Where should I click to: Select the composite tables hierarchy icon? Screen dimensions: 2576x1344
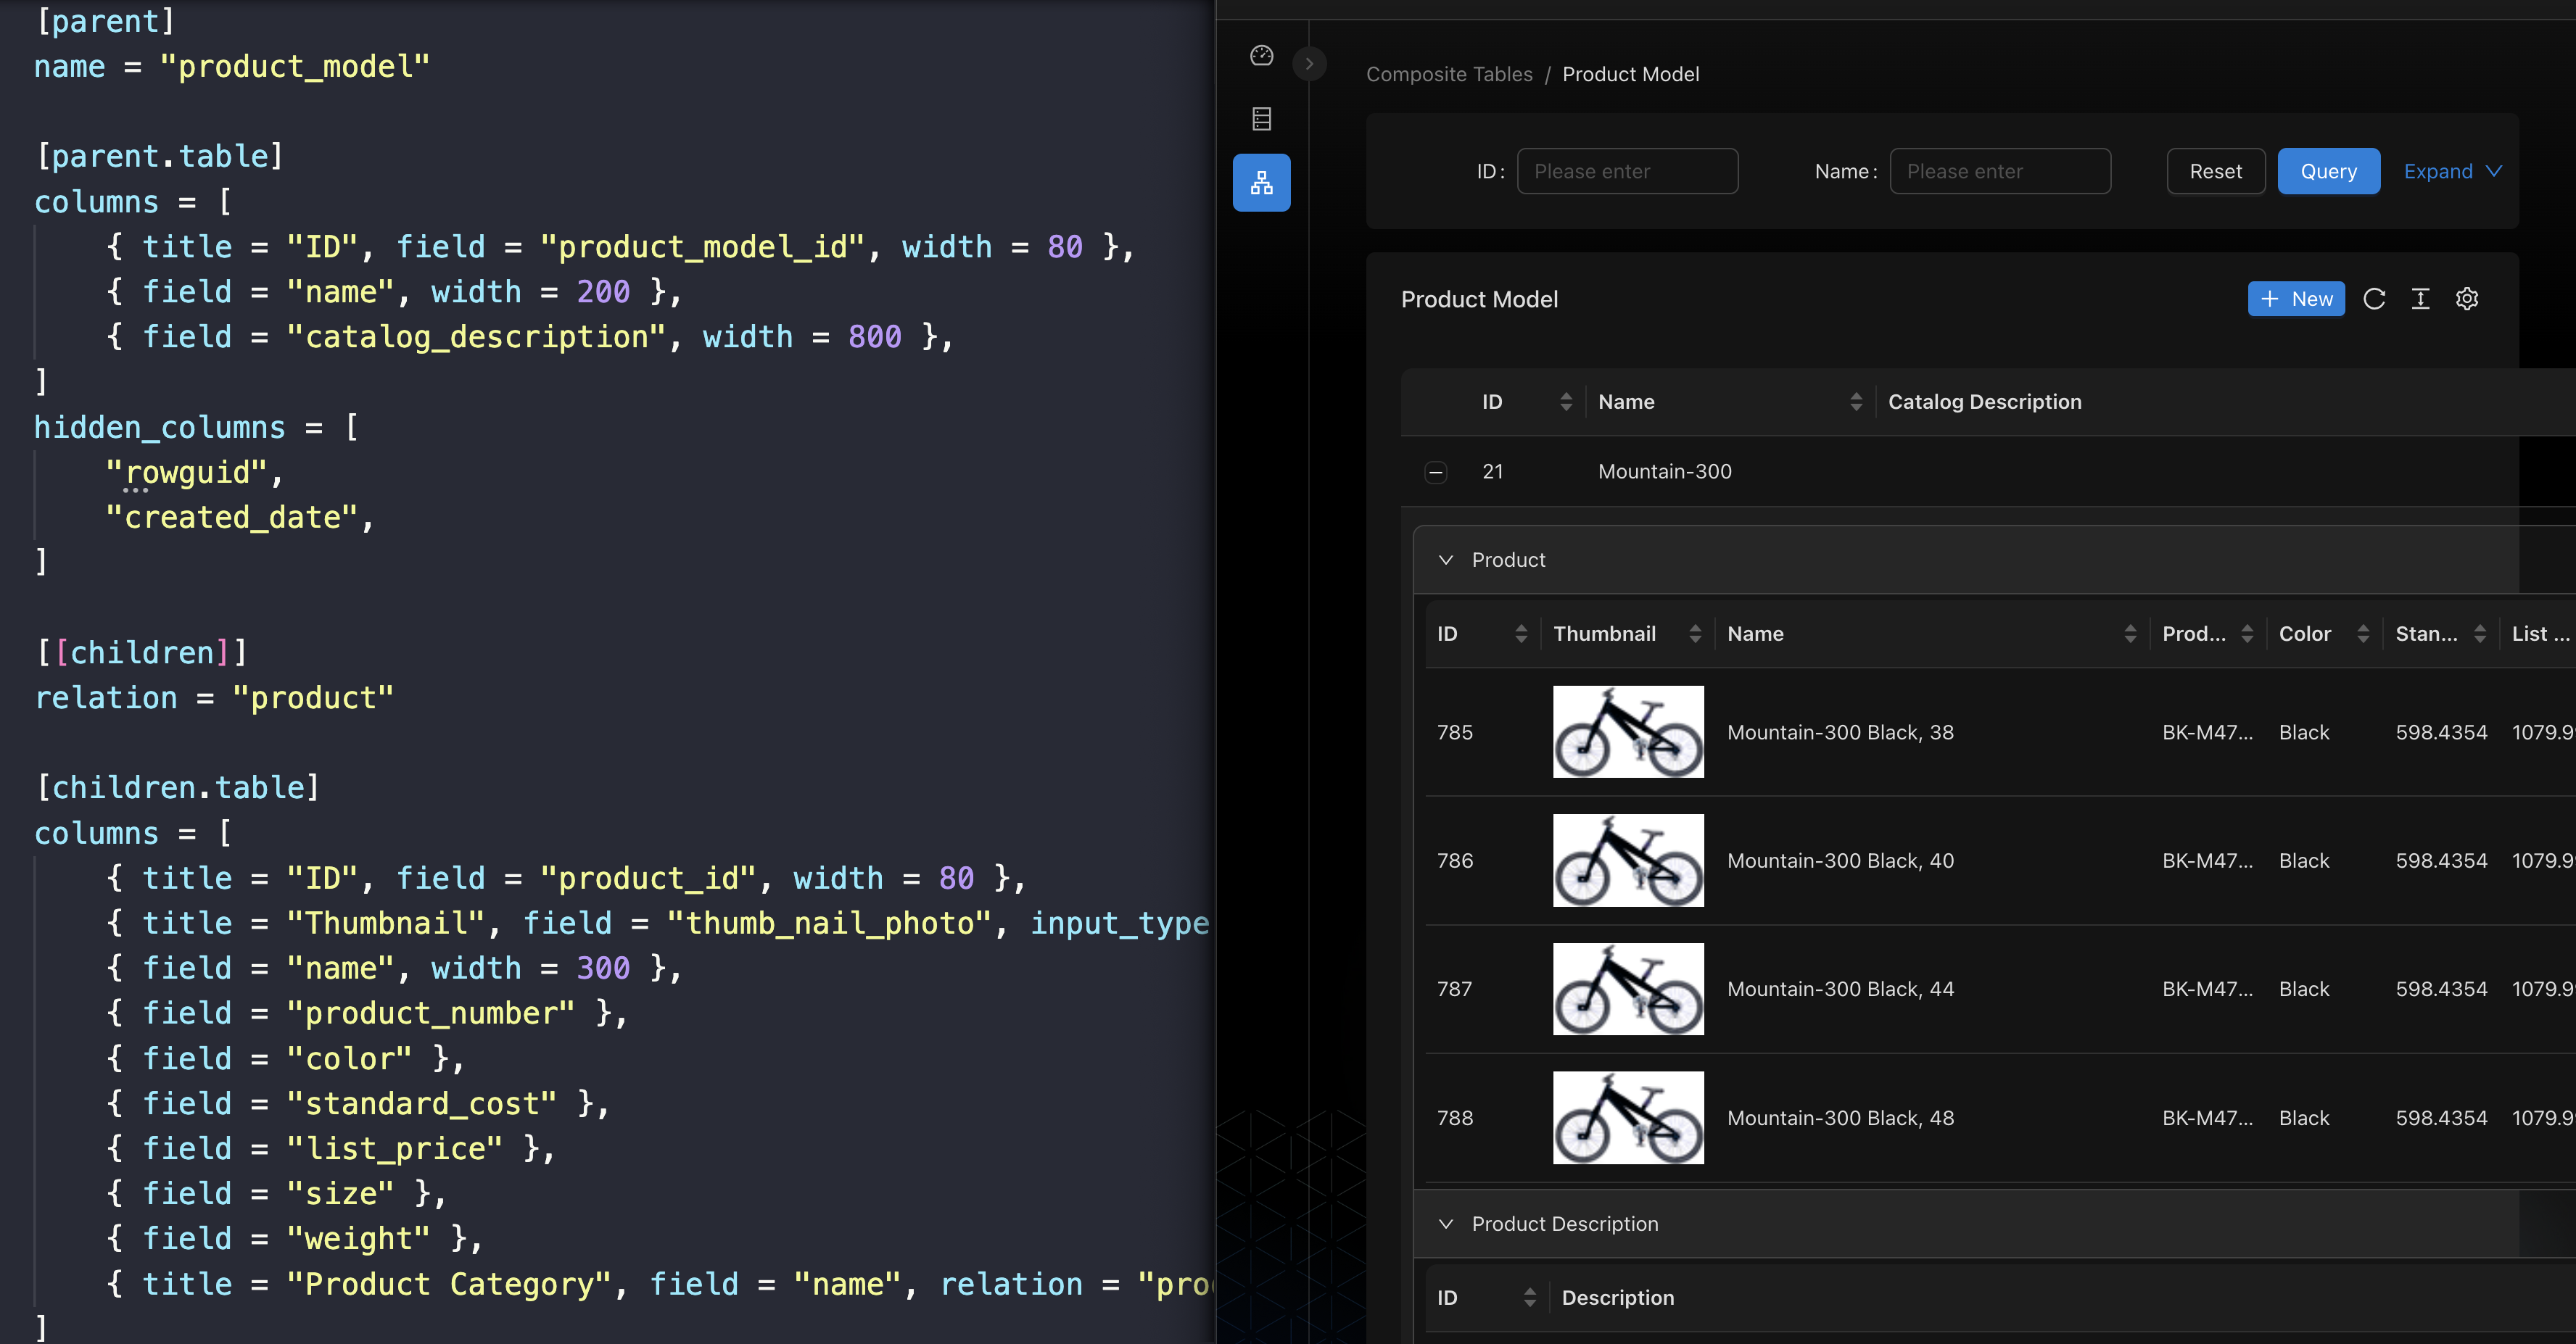click(1261, 183)
